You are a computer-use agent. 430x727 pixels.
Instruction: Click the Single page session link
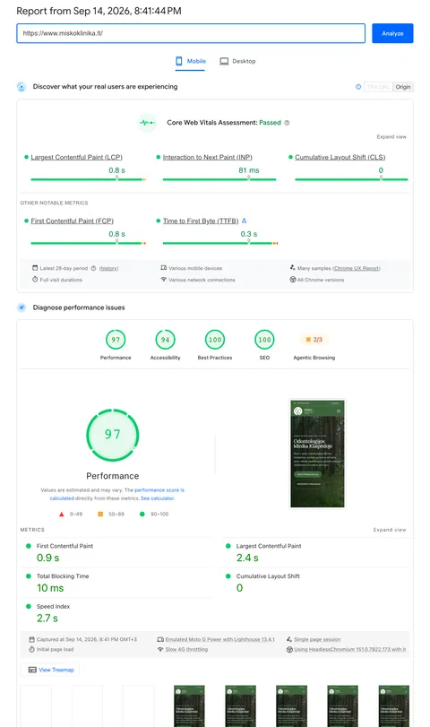(x=317, y=639)
